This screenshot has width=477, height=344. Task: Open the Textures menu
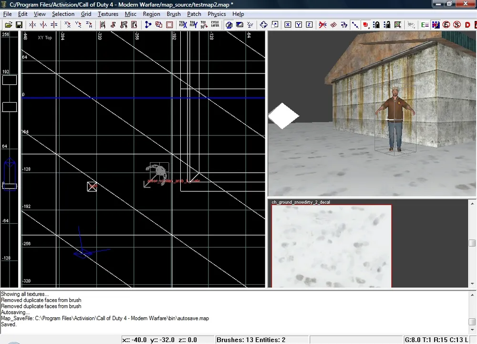point(108,14)
